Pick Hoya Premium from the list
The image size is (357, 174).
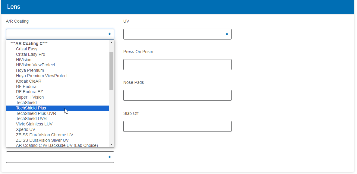57,70
